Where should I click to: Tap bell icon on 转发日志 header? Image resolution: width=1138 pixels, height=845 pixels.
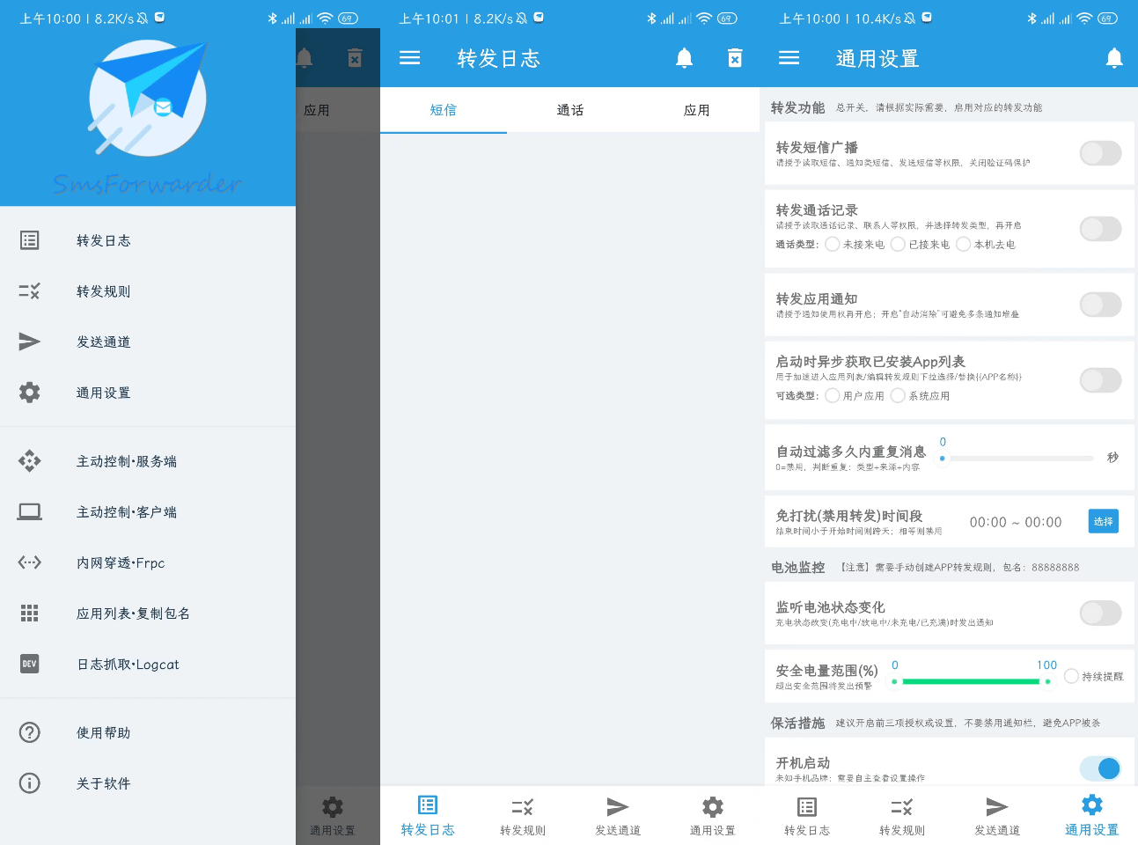click(x=684, y=58)
